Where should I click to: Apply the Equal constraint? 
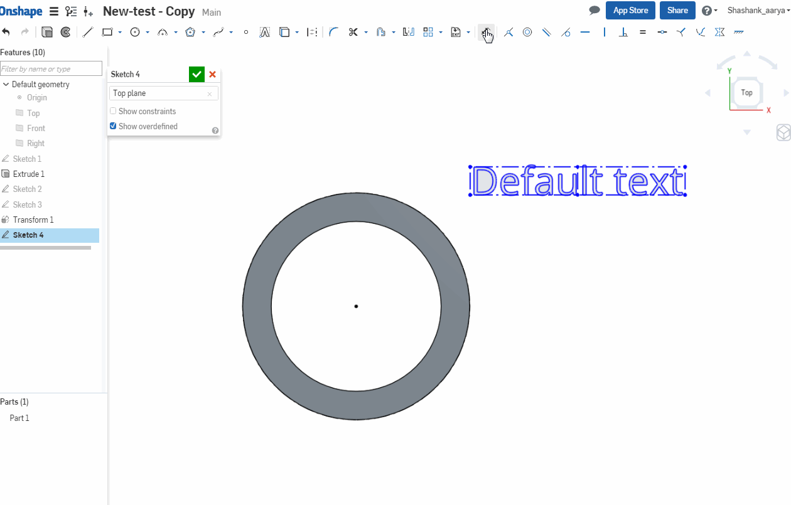click(642, 31)
